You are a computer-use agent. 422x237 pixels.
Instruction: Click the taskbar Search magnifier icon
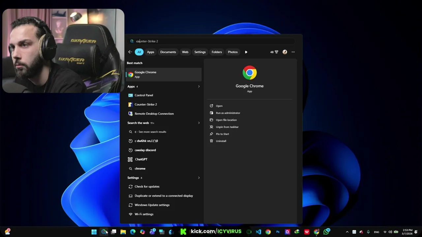[104, 232]
